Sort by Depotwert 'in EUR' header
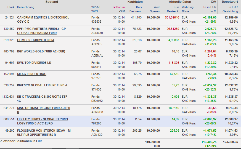The height and width of the screenshot is (149, 241). pyautogui.click(x=233, y=7)
